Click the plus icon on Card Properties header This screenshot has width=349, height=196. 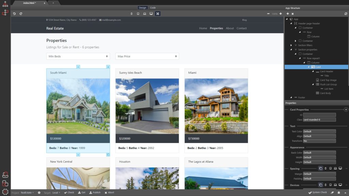(346, 110)
